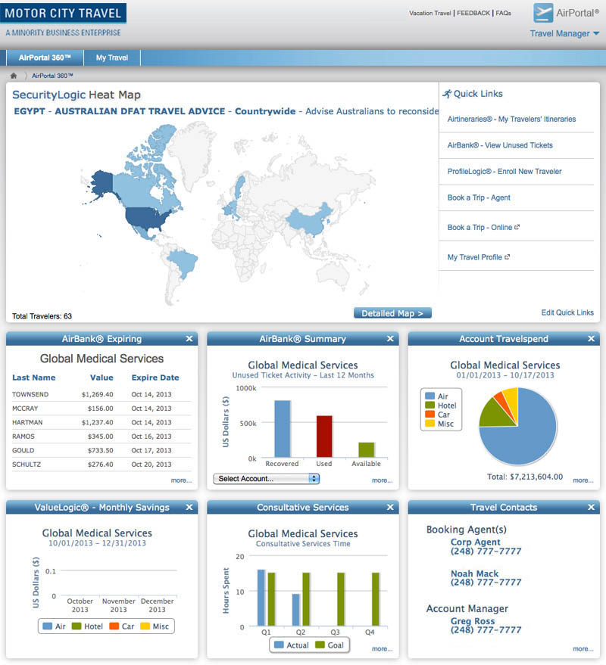The width and height of the screenshot is (606, 665).
Task: Close the AirBank Summary panel
Action: point(390,339)
